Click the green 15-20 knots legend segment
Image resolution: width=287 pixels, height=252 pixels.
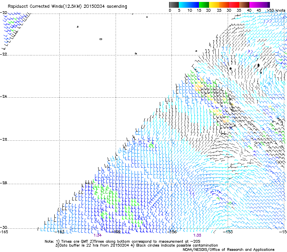click(x=204, y=5)
